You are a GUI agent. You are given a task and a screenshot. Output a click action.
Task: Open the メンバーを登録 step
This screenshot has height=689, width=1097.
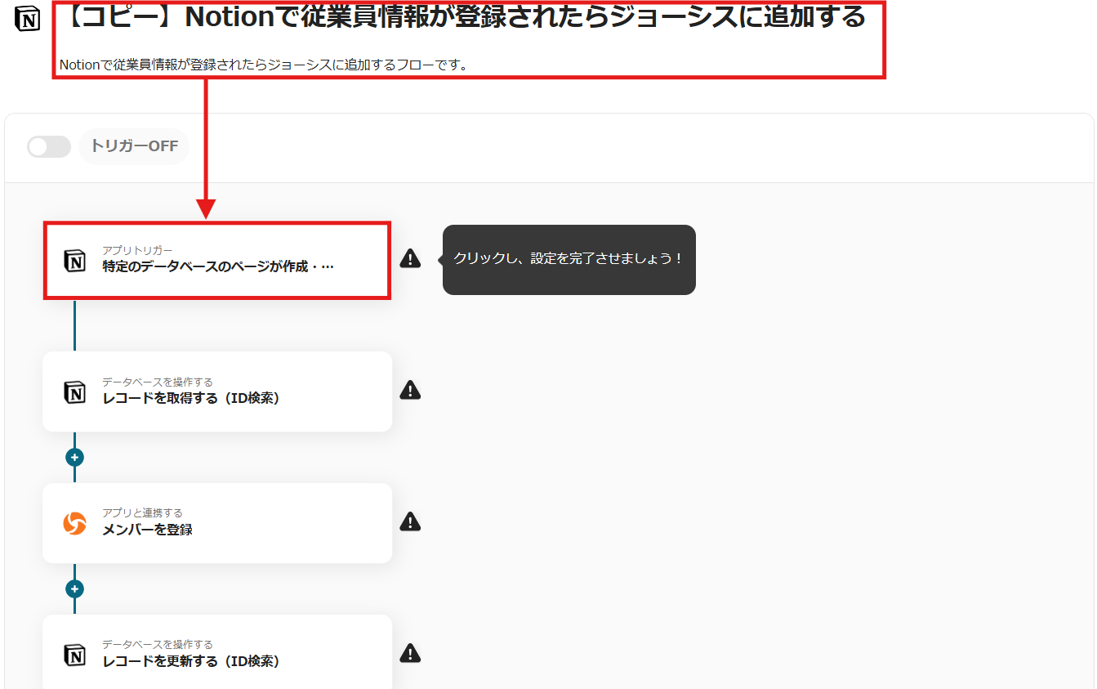[x=217, y=523]
